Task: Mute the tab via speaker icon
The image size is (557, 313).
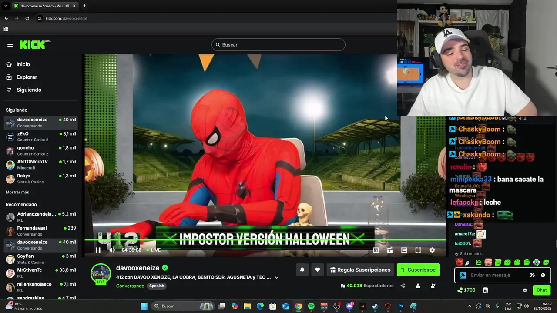Action: pyautogui.click(x=67, y=6)
